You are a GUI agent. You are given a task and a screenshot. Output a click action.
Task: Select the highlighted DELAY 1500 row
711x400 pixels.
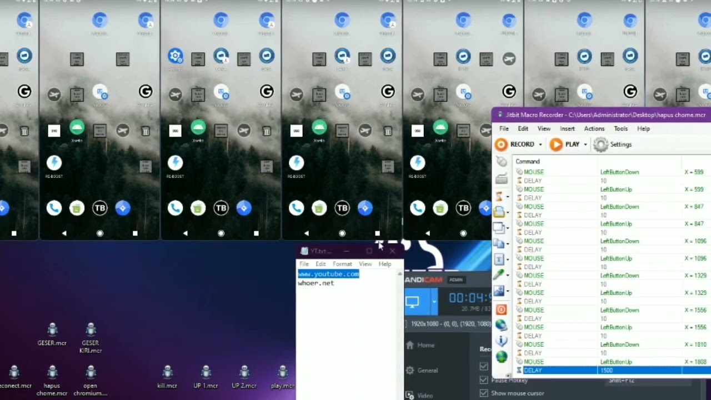pyautogui.click(x=613, y=371)
